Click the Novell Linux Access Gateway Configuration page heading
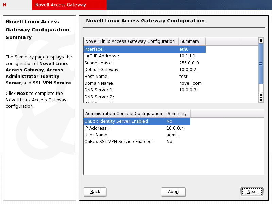 (x=146, y=21)
